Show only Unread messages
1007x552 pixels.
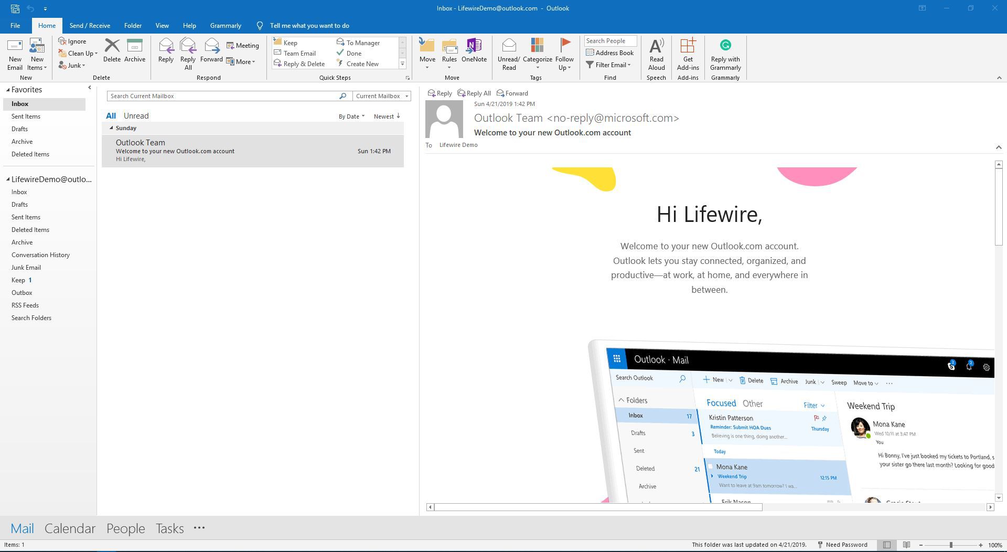[x=136, y=116]
